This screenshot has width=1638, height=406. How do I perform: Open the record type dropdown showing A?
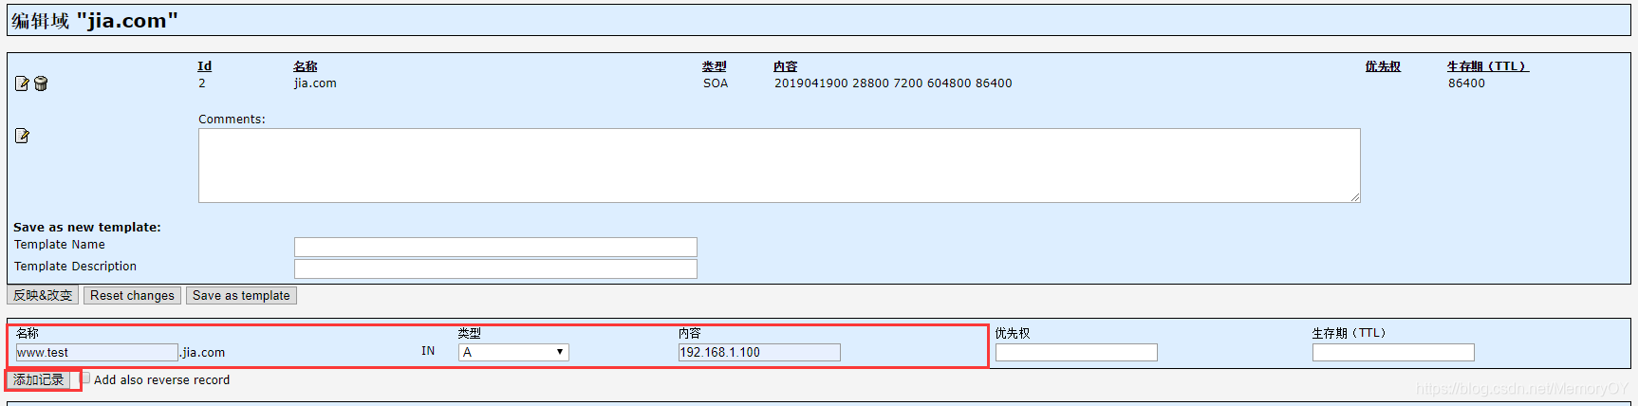[513, 352]
